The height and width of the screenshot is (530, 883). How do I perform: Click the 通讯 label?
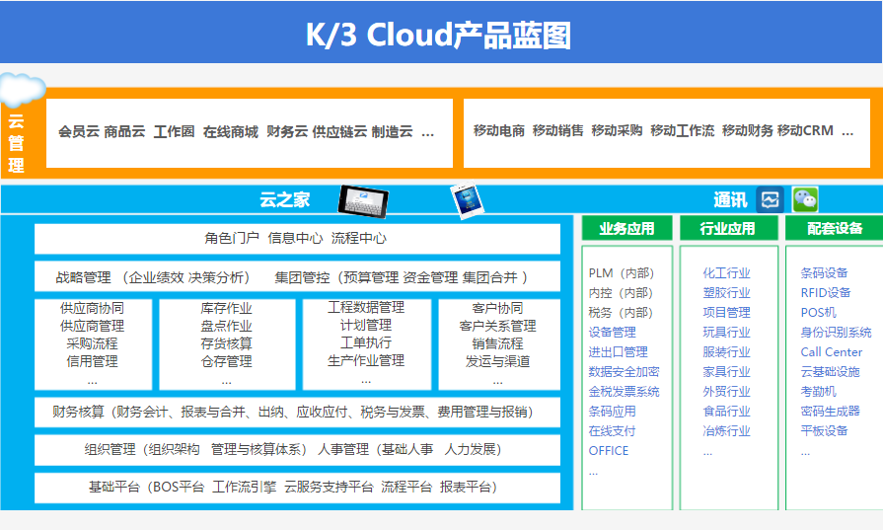pos(730,200)
